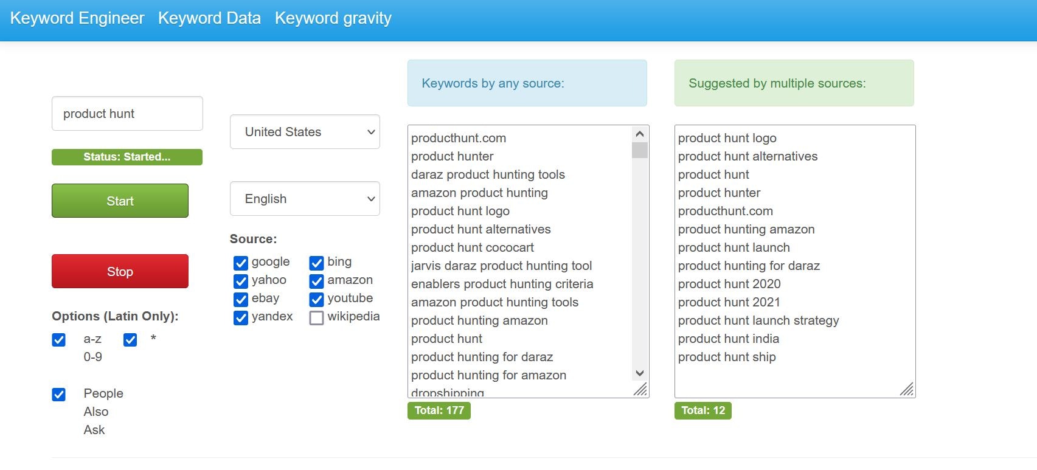Image resolution: width=1037 pixels, height=470 pixels.
Task: Click the scrollbar thumb in keywords list
Action: pyautogui.click(x=640, y=150)
